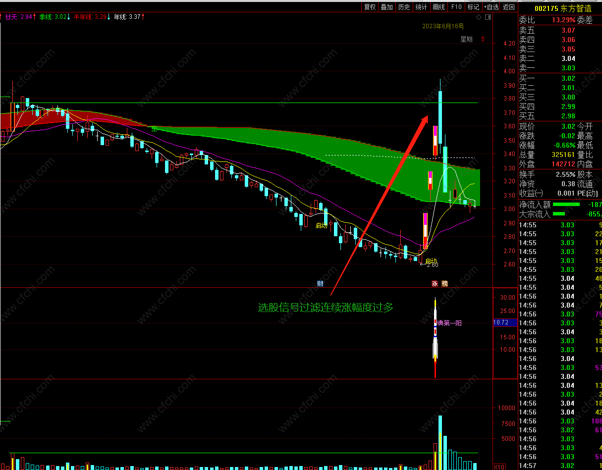Click the 2023年6月16号 date label
This screenshot has height=470, width=602.
point(443,26)
